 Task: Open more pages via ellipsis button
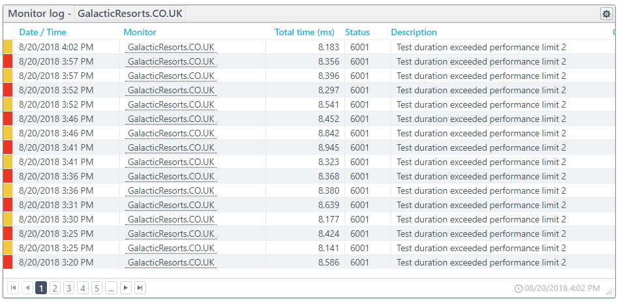pos(111,288)
